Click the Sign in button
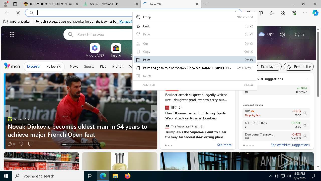 [300, 34]
